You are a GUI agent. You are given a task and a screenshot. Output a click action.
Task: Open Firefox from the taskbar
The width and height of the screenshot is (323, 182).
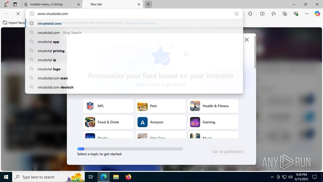click(128, 177)
